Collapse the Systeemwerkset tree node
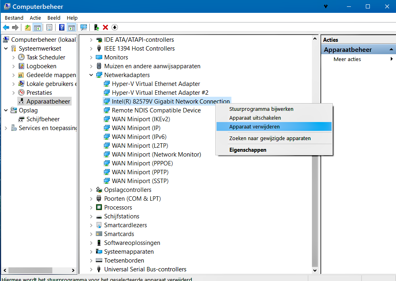The height and width of the screenshot is (281, 396). pos(6,49)
